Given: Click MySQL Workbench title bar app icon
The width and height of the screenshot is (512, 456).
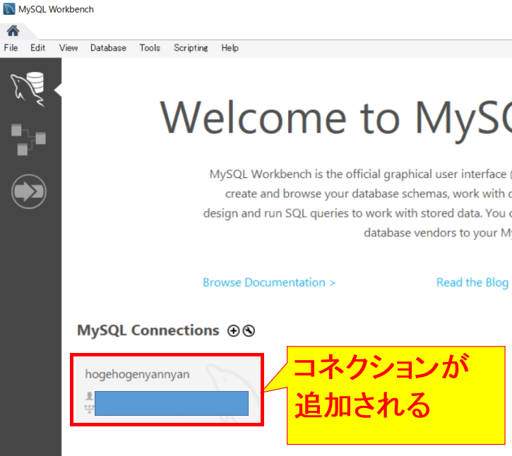Looking at the screenshot, I should (8, 9).
